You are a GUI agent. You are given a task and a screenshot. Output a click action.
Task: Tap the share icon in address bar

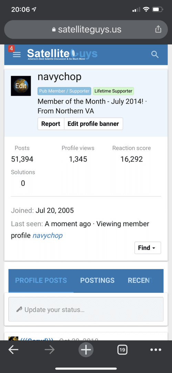(x=158, y=29)
